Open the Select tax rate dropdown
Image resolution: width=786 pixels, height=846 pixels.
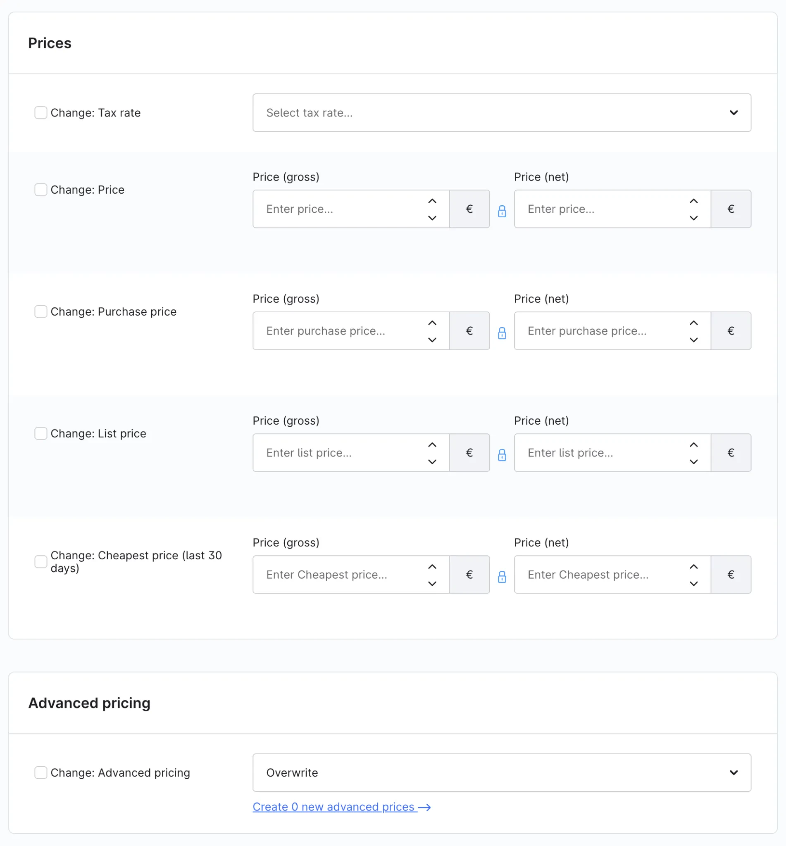(x=502, y=113)
